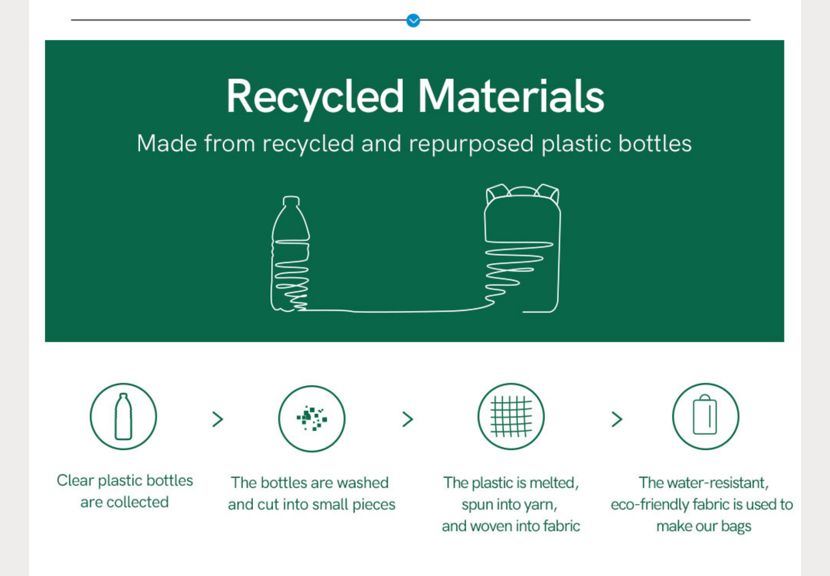Click arrow between fabric and bag icons

tap(617, 419)
